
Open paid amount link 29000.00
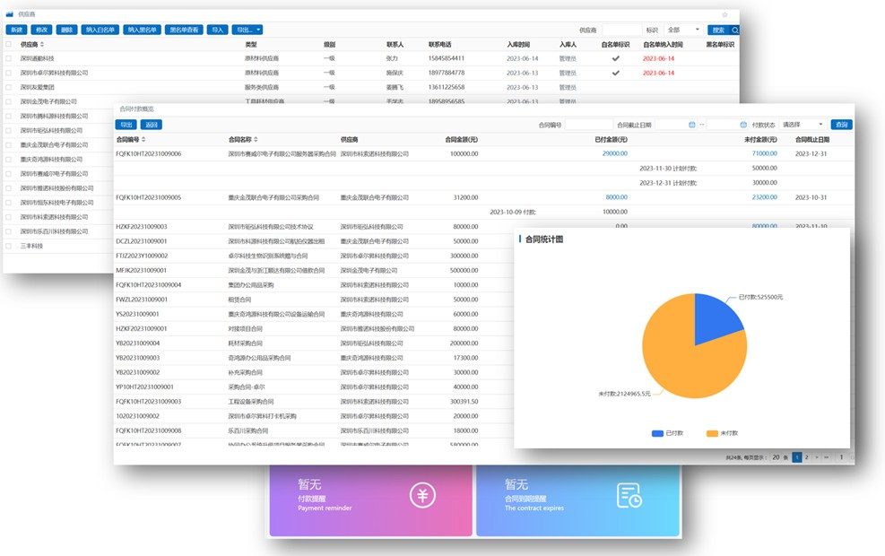pyautogui.click(x=614, y=153)
